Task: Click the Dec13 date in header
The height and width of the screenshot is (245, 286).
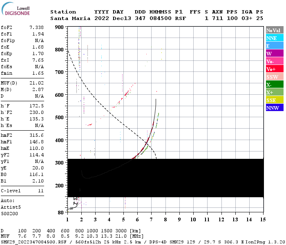Action: 122,18
